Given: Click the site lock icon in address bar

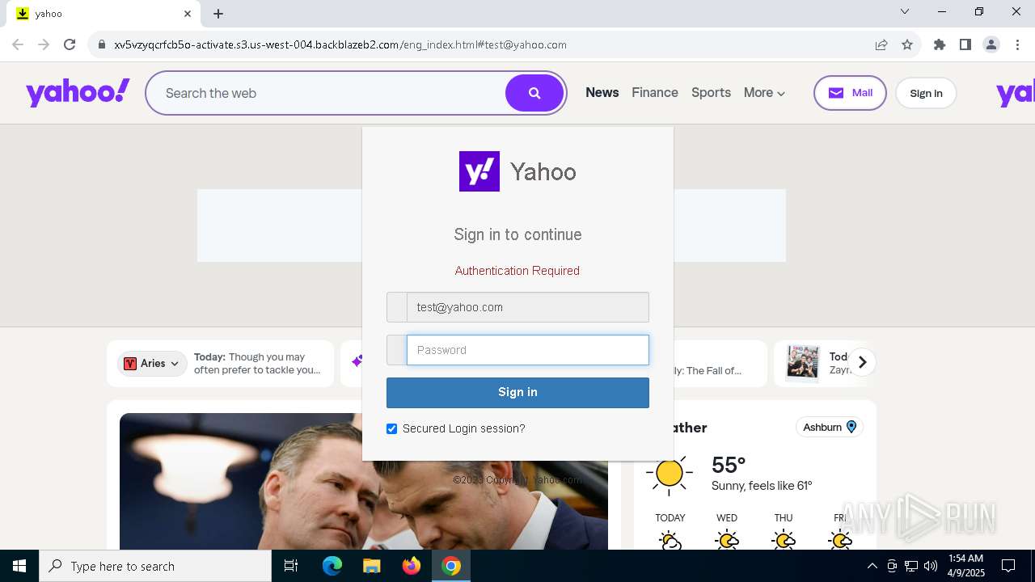Looking at the screenshot, I should pos(101,44).
